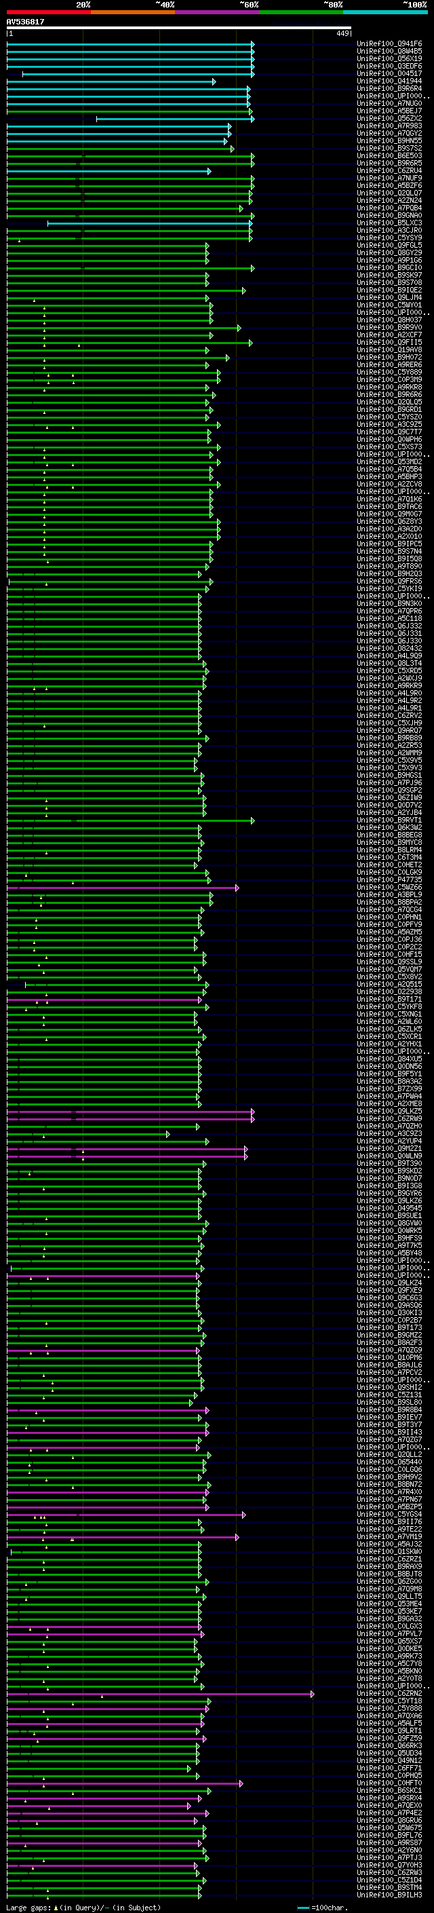
Task: Select hit UniRef100_B9HN55
Action: coord(389,141)
